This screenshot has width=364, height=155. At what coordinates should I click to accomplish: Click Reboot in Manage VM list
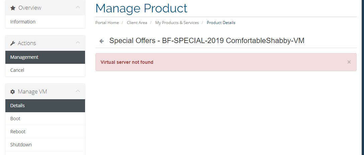[x=18, y=132]
